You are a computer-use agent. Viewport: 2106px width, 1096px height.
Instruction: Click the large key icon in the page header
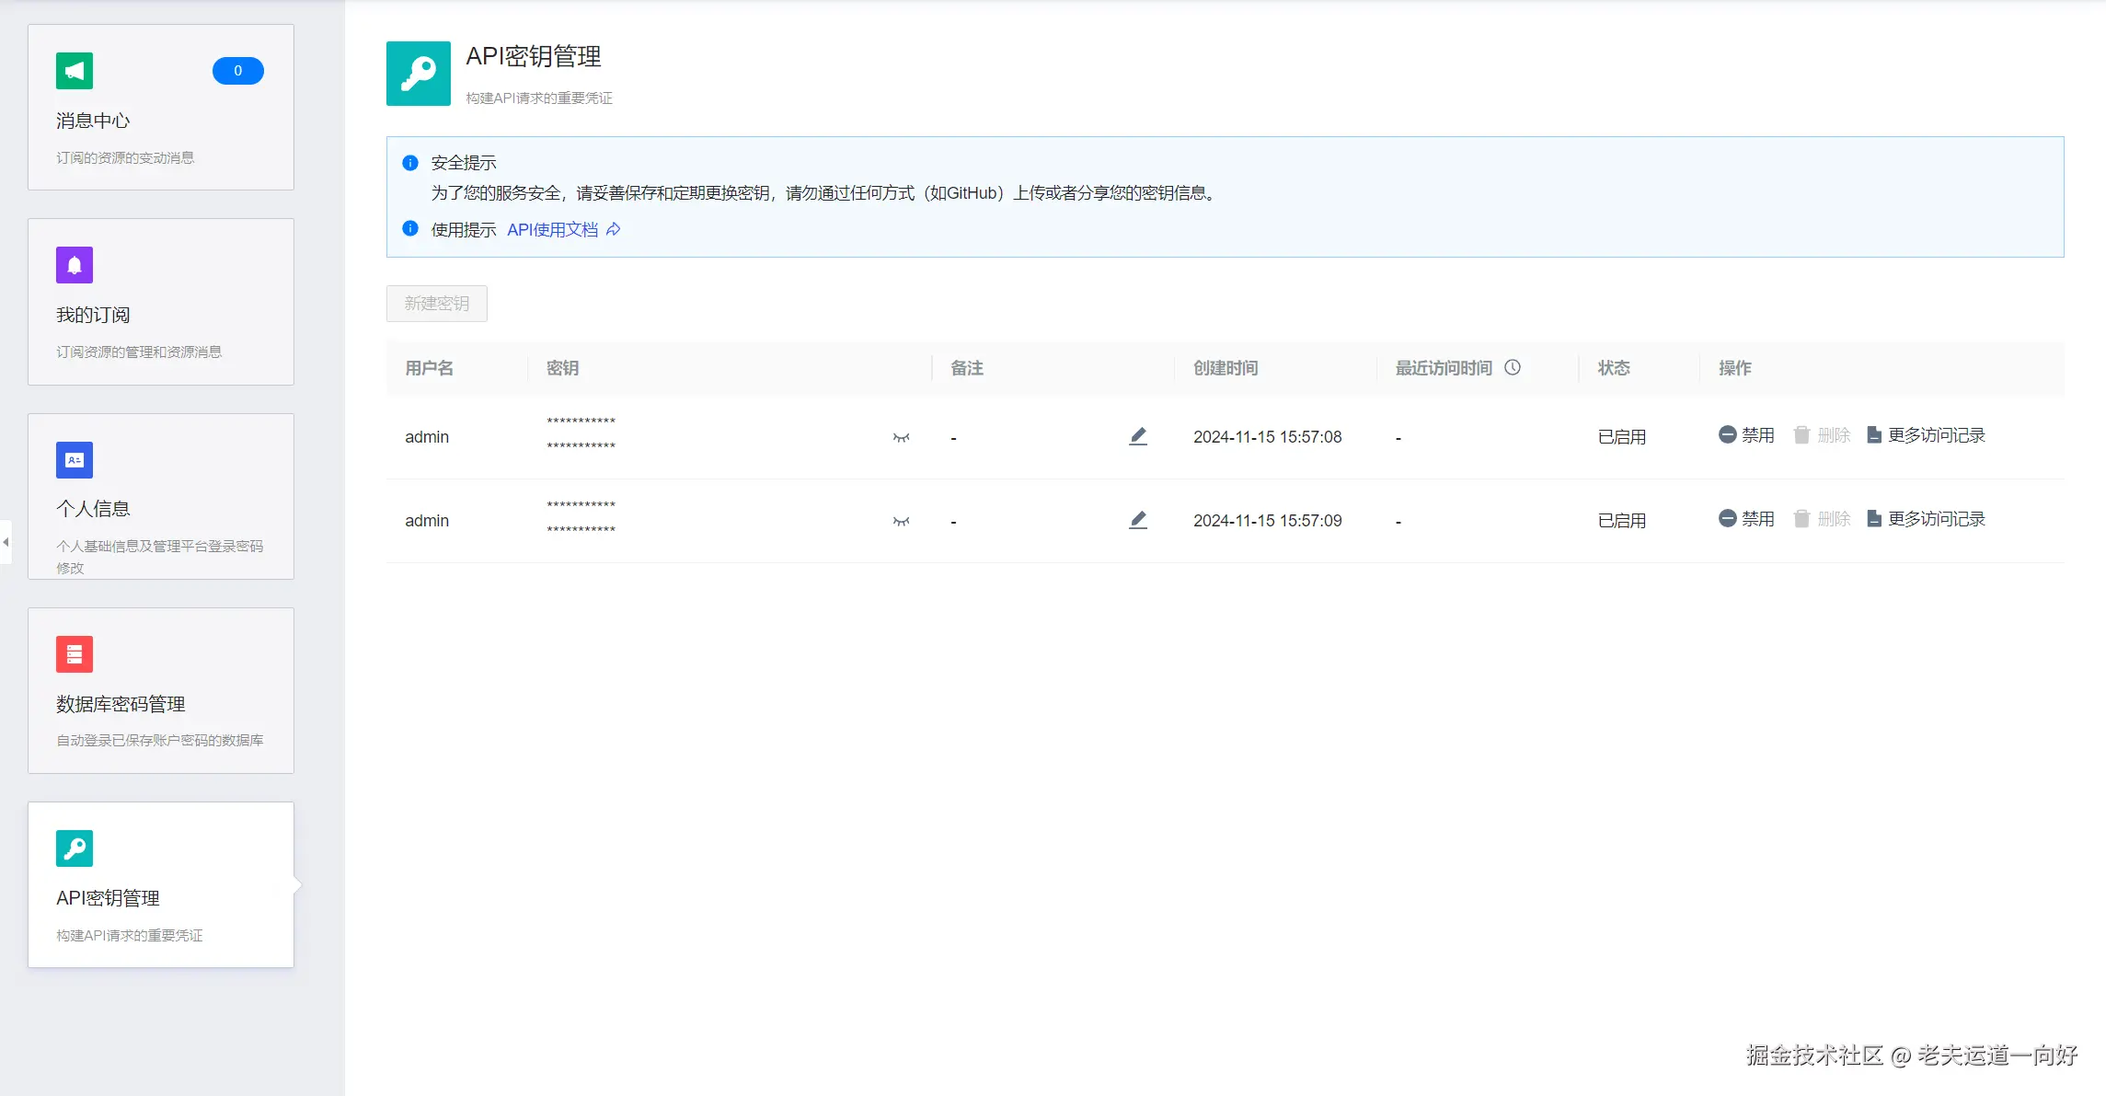click(419, 74)
